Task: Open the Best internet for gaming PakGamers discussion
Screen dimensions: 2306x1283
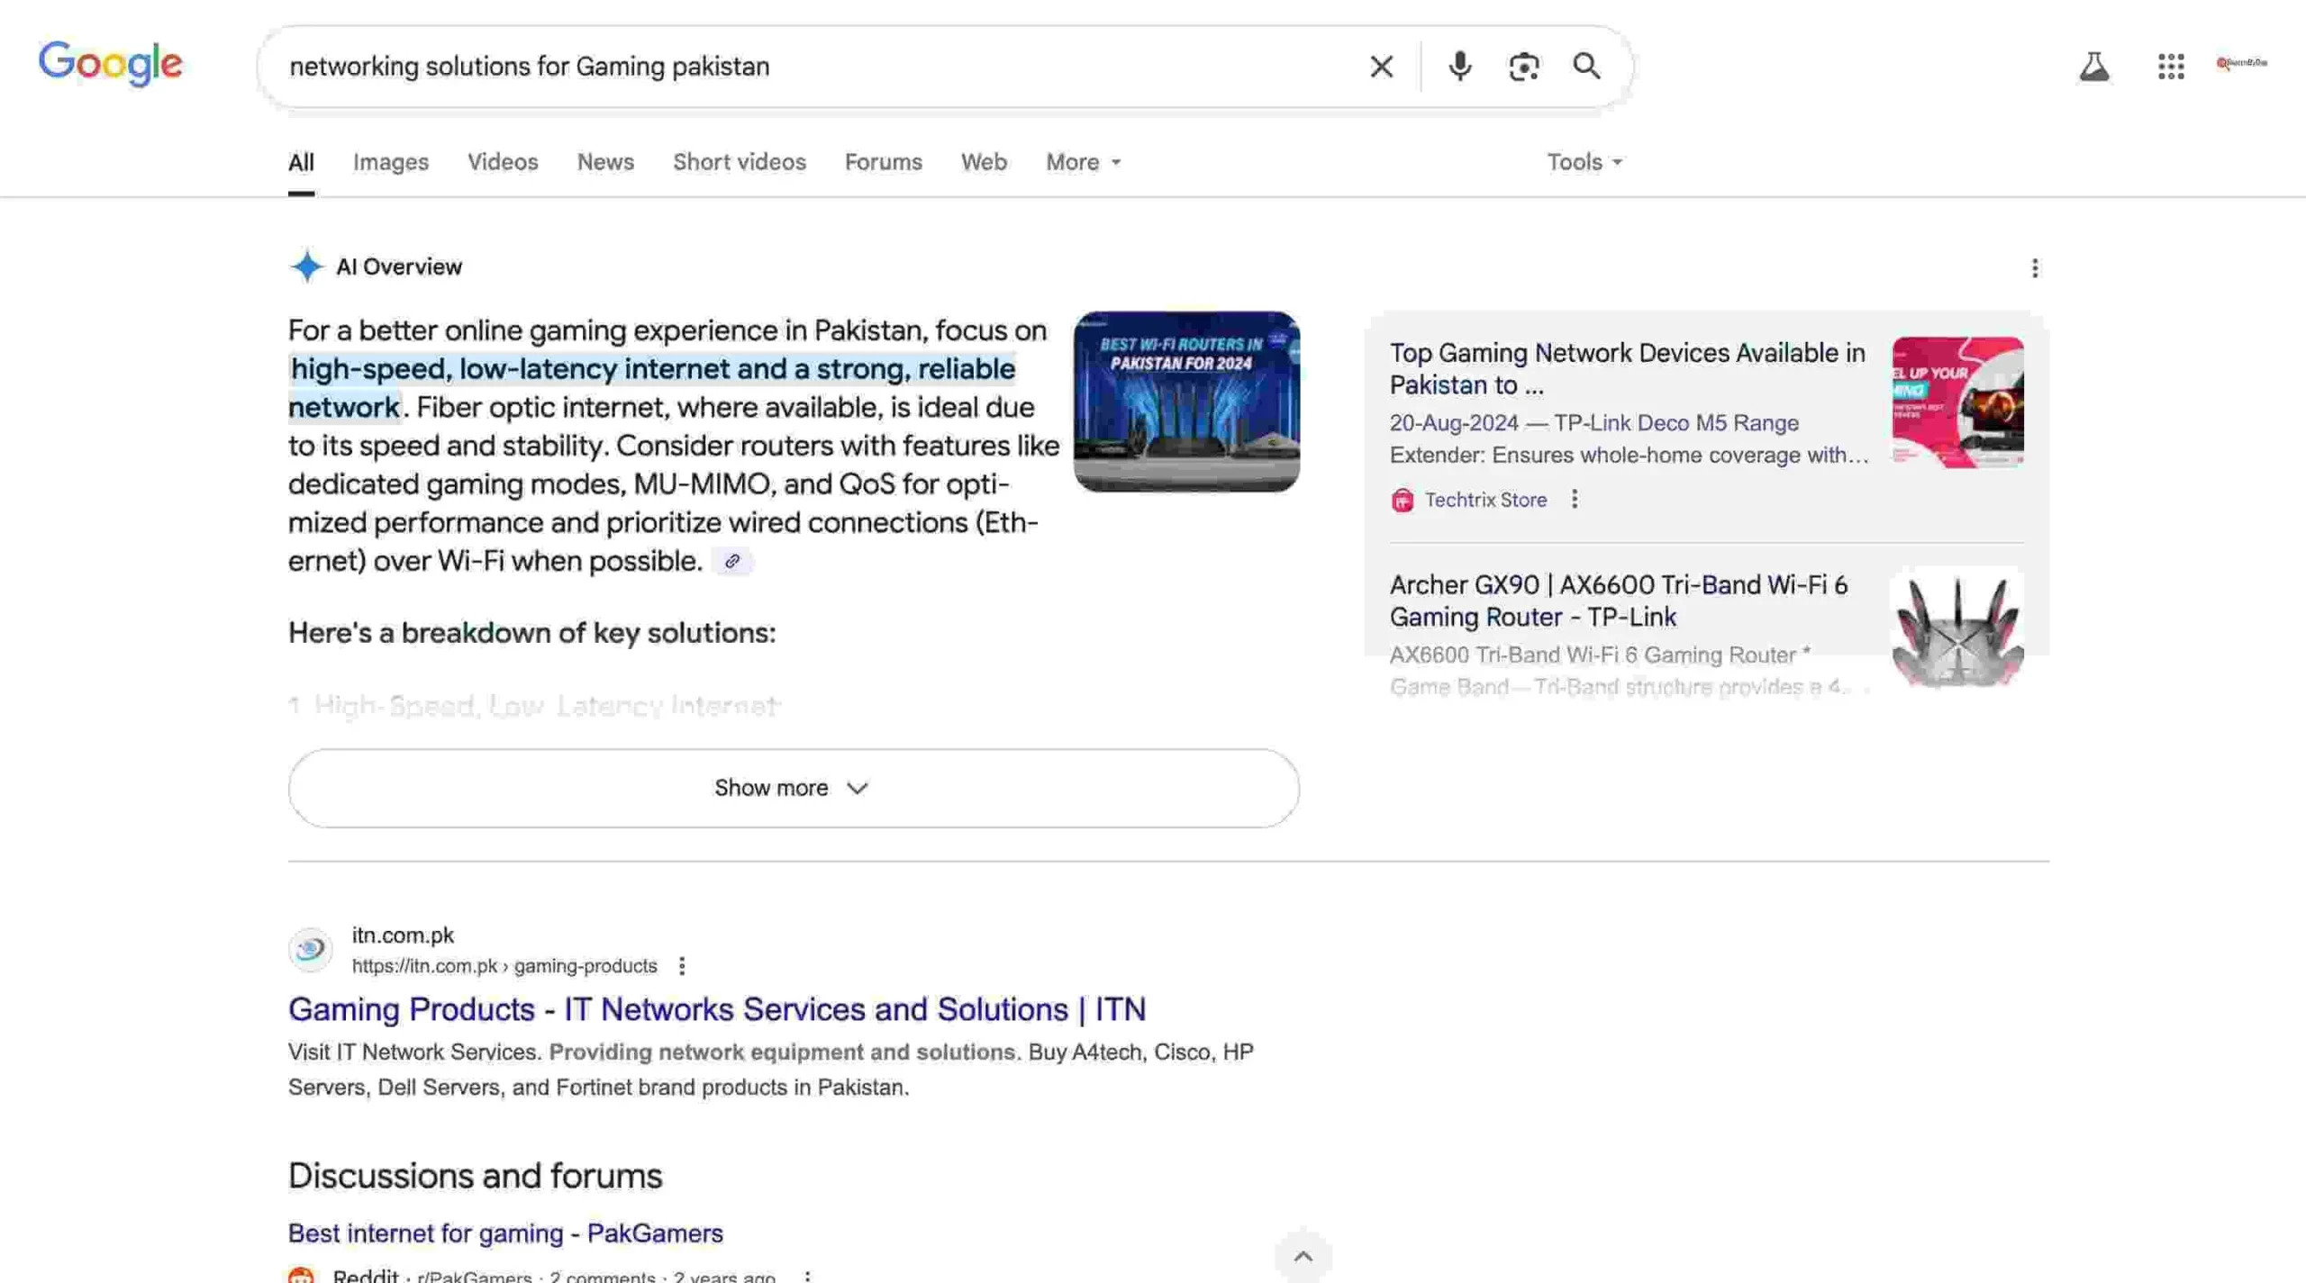Action: tap(504, 1233)
